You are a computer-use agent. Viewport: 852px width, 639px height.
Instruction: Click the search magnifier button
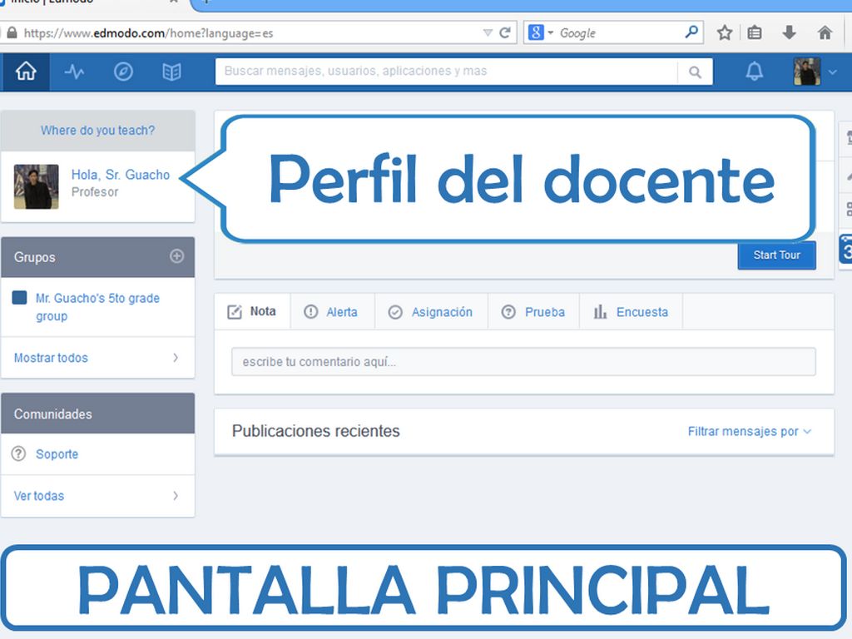pyautogui.click(x=695, y=72)
